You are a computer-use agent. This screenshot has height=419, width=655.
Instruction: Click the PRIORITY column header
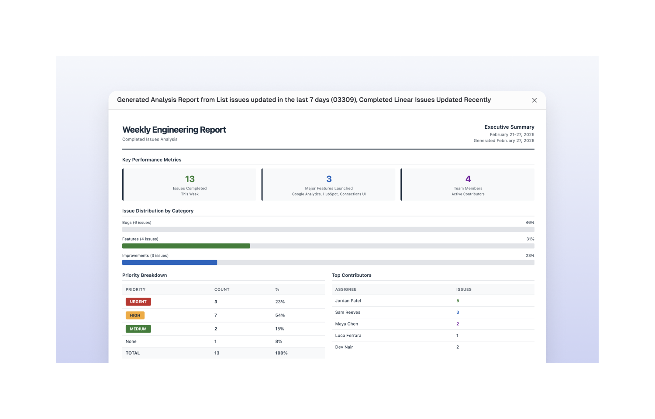[x=135, y=289]
